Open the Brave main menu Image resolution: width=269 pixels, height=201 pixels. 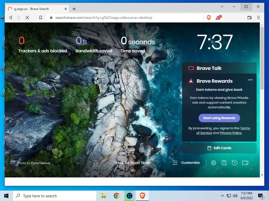258,18
